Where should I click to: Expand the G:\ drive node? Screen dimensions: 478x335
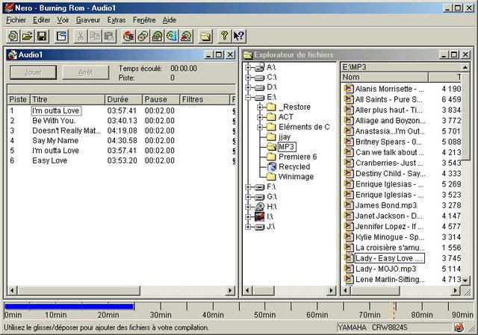coord(248,197)
